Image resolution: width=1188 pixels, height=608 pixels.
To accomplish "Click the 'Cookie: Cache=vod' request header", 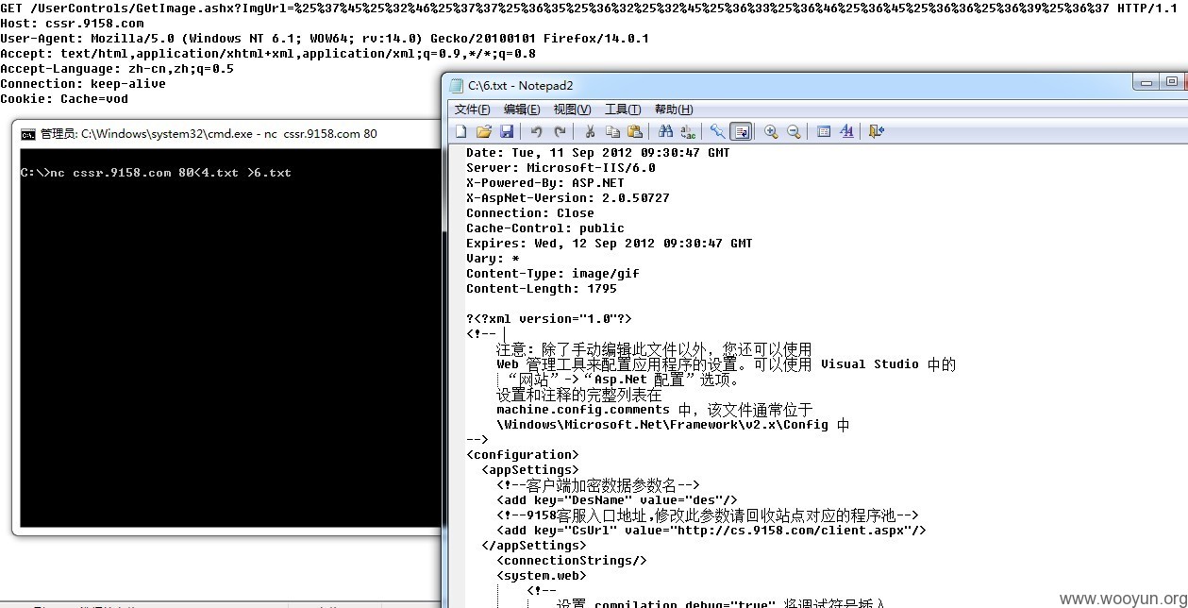I will (64, 99).
